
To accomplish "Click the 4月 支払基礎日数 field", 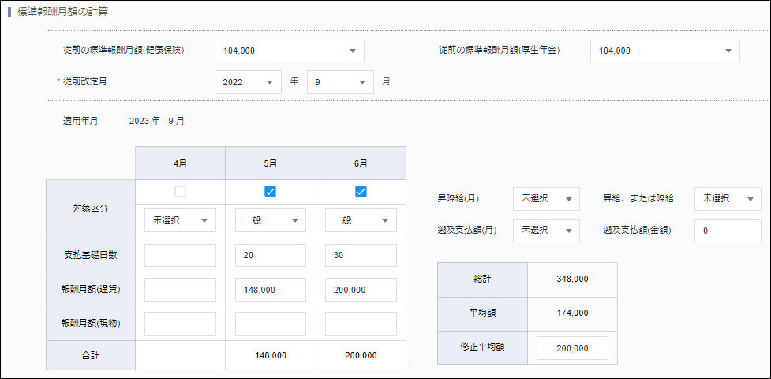I will (180, 256).
